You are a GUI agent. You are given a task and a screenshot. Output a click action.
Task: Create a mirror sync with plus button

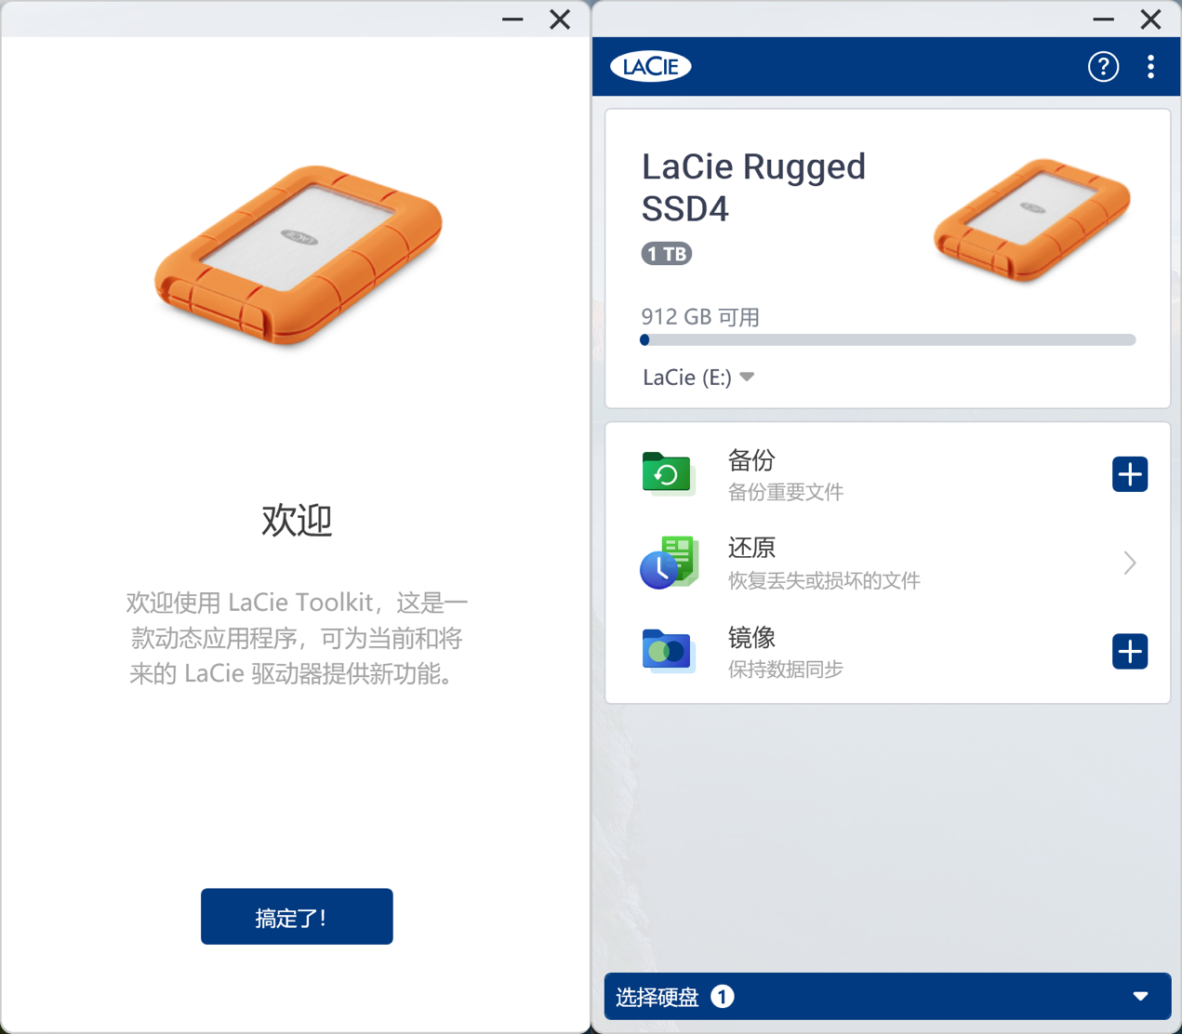pyautogui.click(x=1129, y=651)
